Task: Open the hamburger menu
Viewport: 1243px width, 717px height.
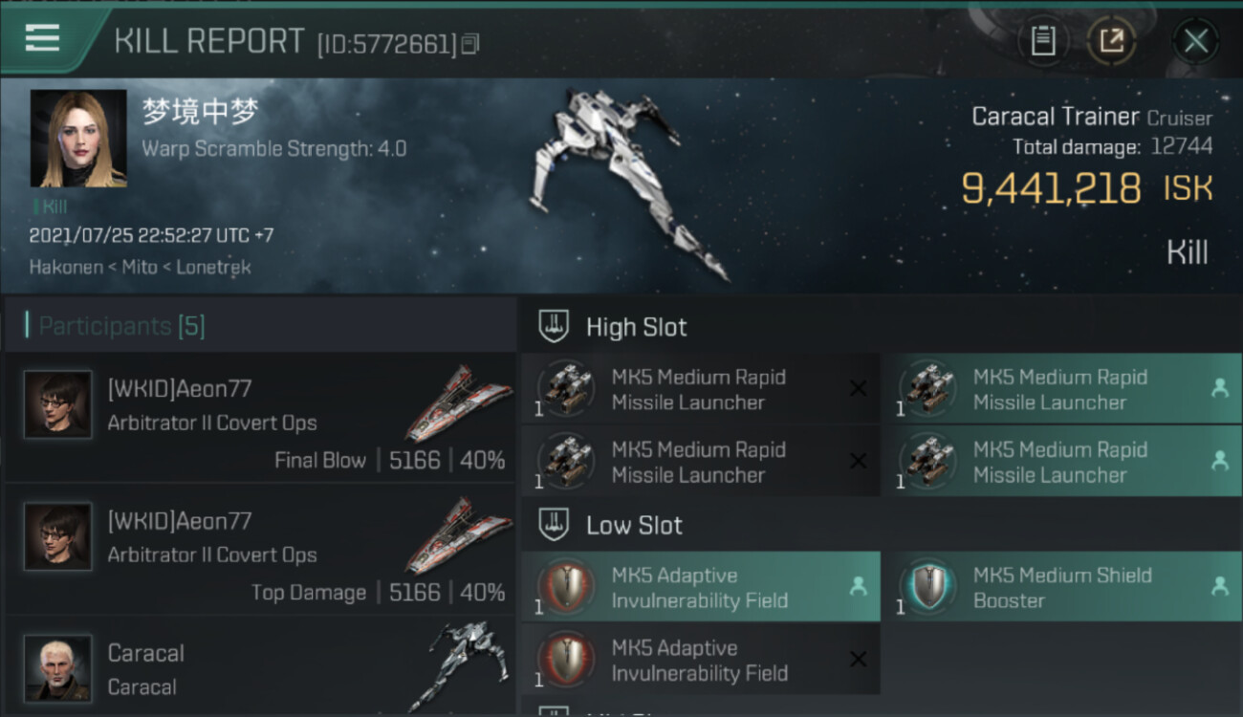Action: (x=43, y=38)
